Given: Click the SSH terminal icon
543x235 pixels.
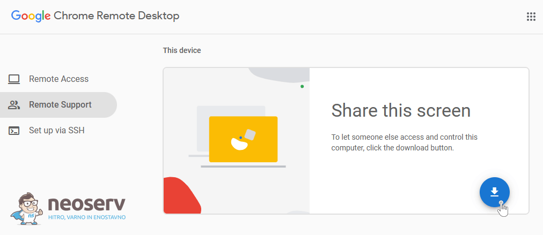Looking at the screenshot, I should tap(14, 131).
